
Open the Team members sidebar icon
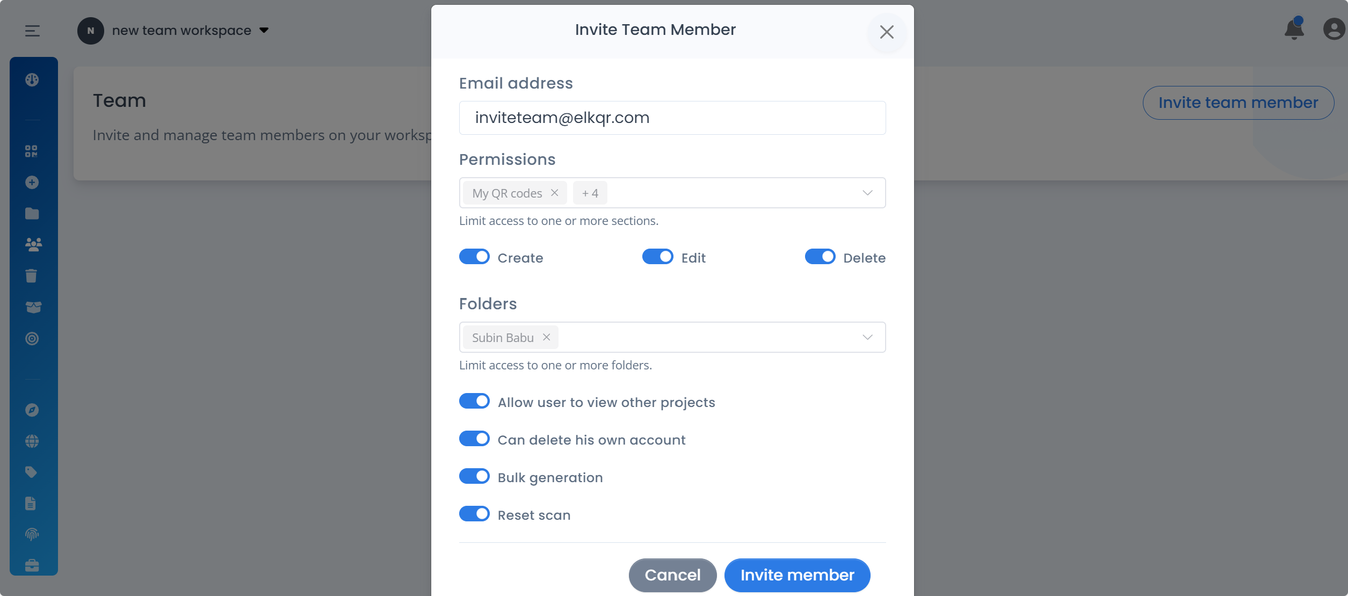pos(33,245)
